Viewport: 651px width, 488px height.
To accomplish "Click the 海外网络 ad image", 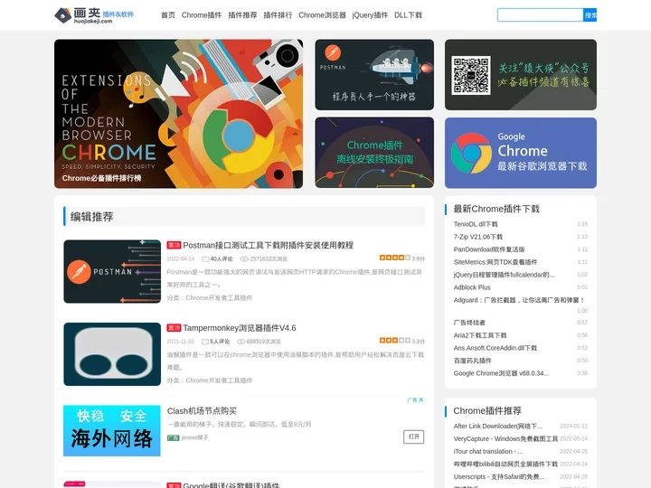I will [x=112, y=431].
